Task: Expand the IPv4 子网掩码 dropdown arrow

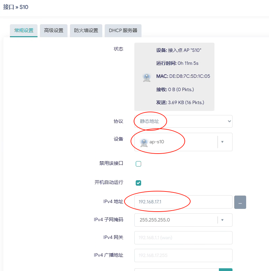Action: (222, 220)
